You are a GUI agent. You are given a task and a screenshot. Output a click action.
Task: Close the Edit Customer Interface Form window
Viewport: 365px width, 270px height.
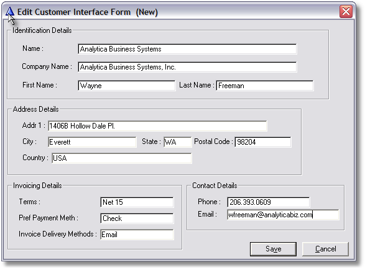[346, 11]
